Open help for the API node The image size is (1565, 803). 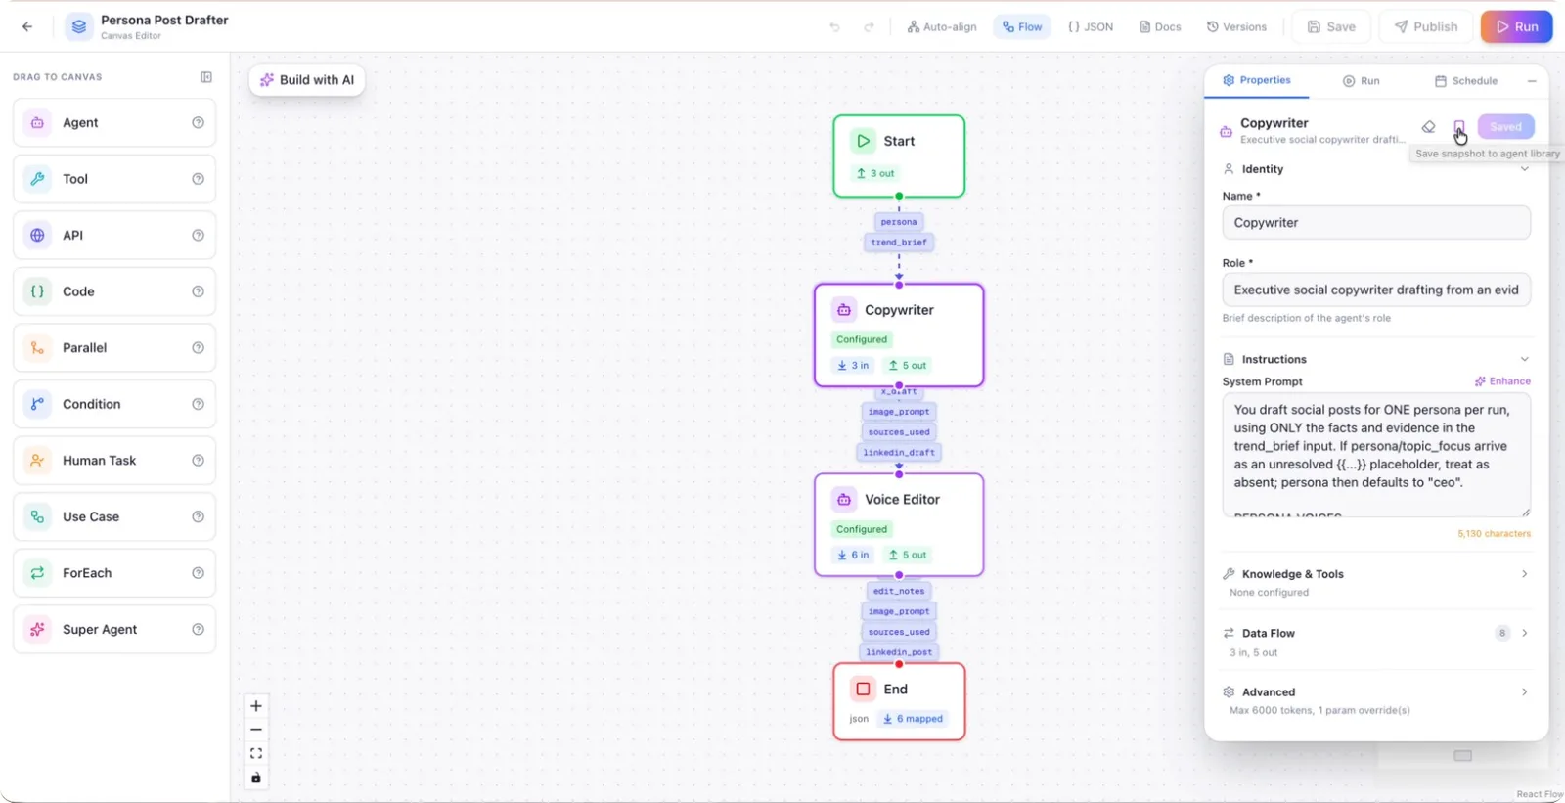point(198,236)
